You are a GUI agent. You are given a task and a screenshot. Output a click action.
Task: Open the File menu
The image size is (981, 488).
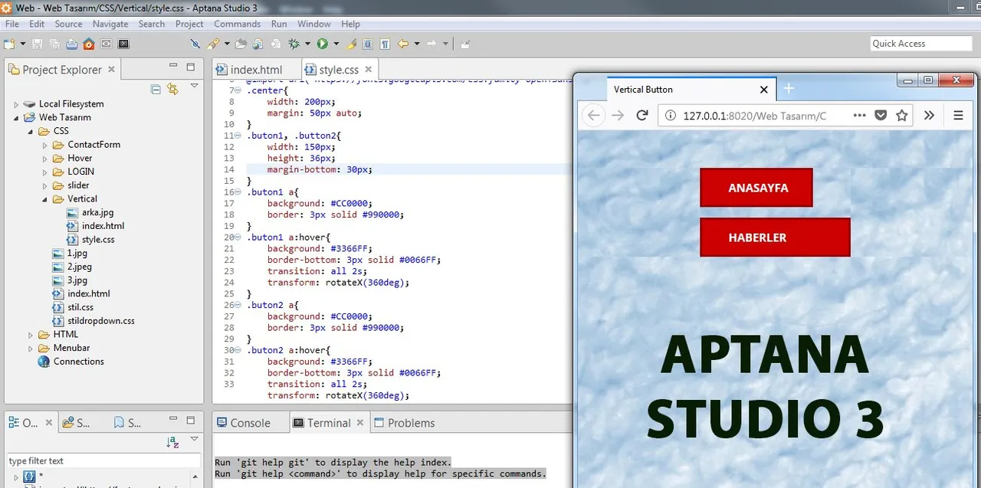click(12, 24)
